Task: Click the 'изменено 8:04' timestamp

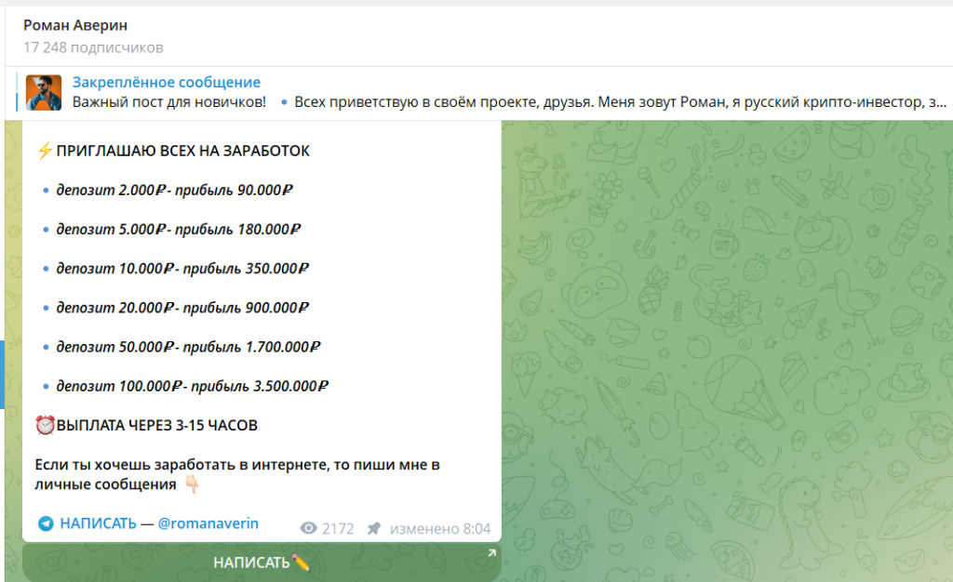Action: [x=440, y=529]
